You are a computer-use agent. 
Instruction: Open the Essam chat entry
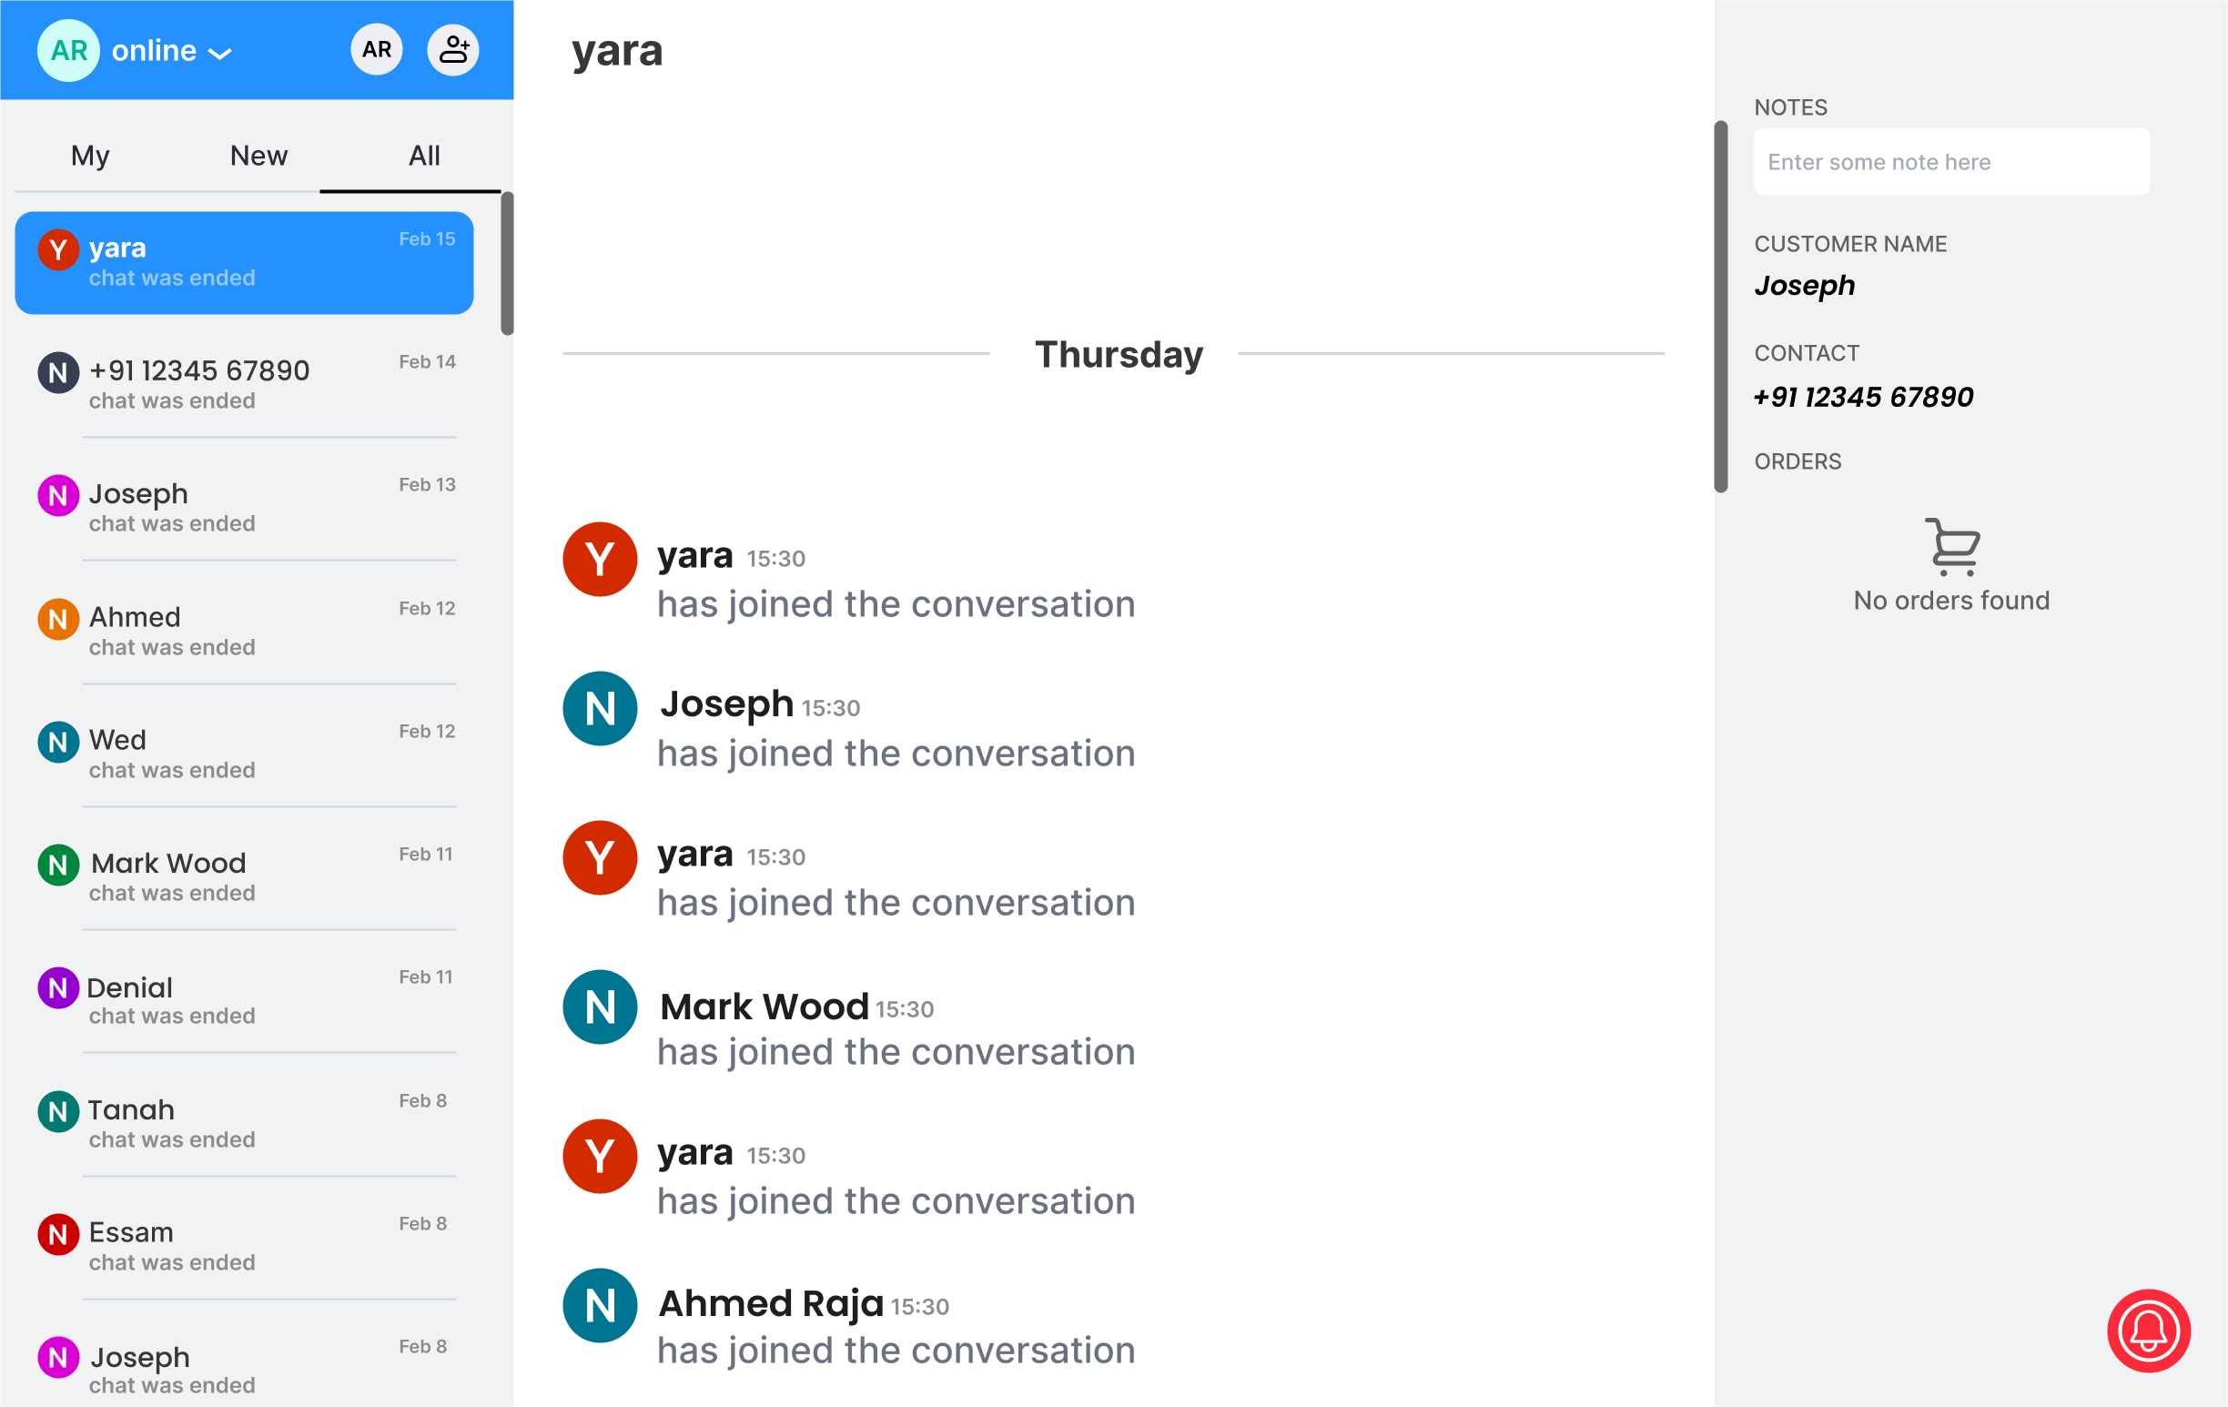coord(245,1246)
